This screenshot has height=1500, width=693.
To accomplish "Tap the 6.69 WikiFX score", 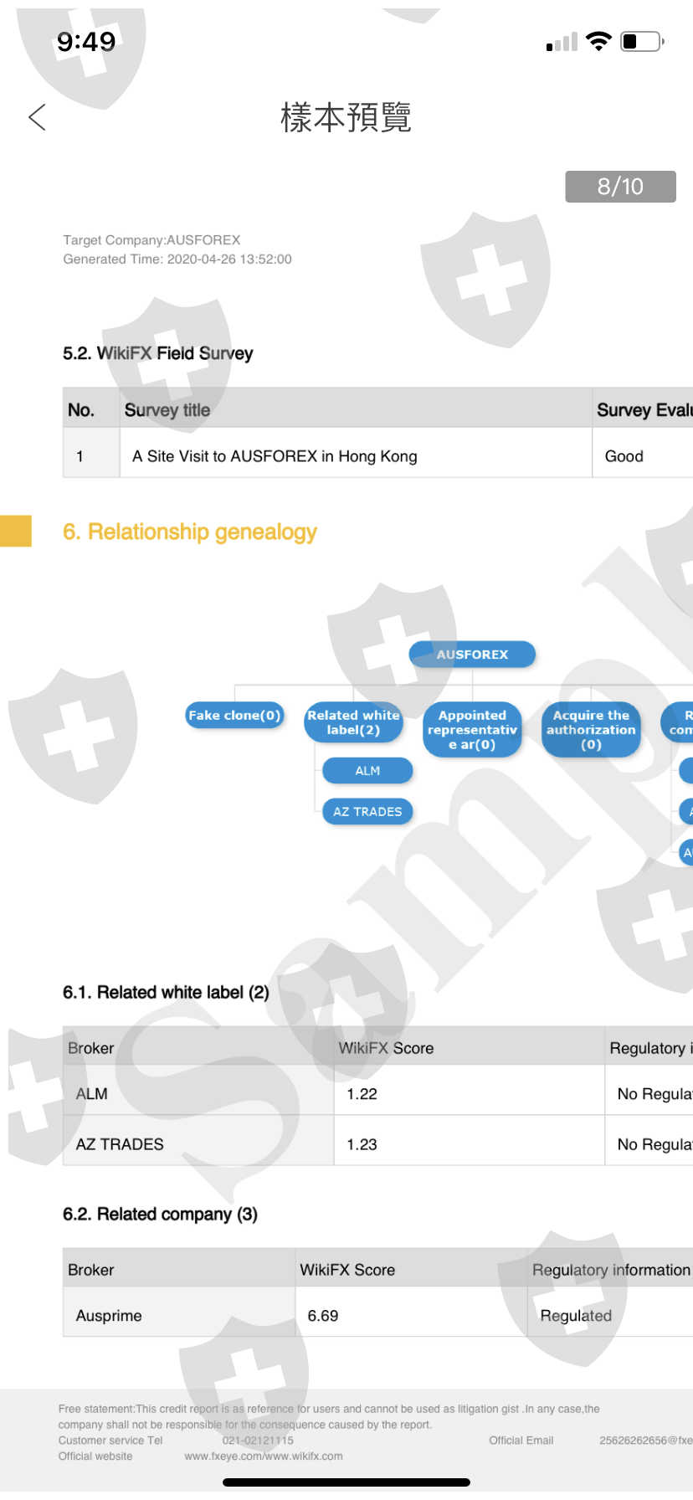I will 323,1316.
